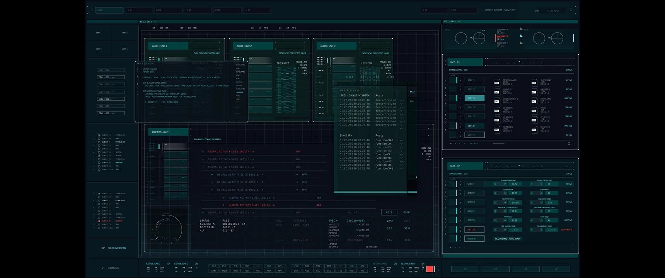Open the VARIOUS TXT file icon
The width and height of the screenshot is (665, 278).
[497, 92]
